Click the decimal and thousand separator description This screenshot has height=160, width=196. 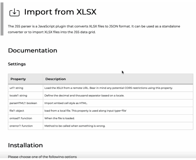coord(84,96)
